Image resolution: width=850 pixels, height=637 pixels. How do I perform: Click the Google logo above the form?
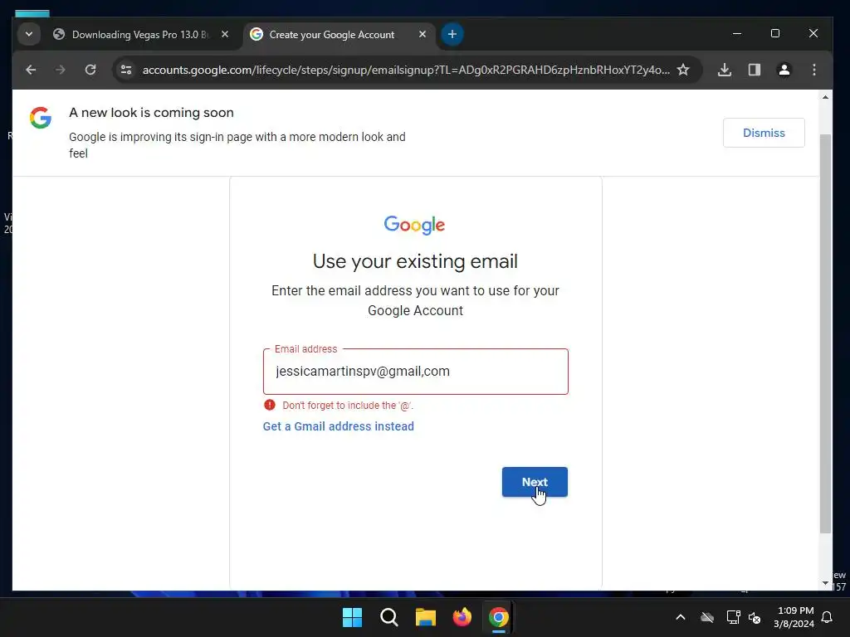415,225
